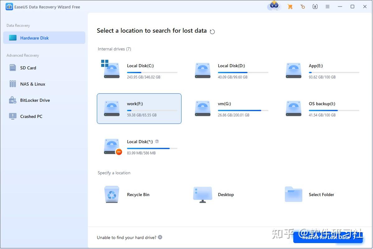Viewport: 373px width, 249px height.
Task: Select the Local Disk(*:) name
Action: click(140, 142)
